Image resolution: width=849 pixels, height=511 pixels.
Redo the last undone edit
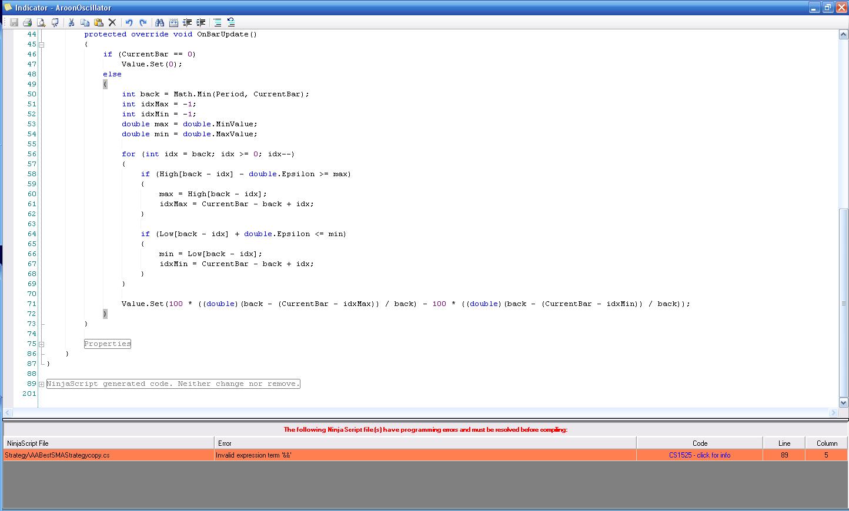click(143, 22)
